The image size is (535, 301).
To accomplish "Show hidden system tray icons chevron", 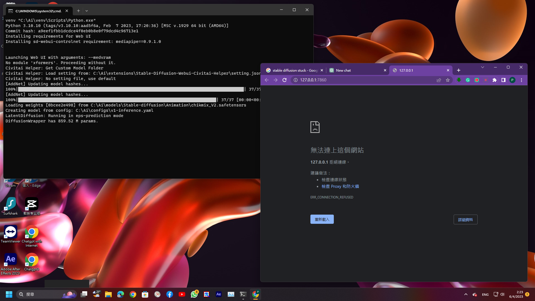I will click(x=466, y=294).
